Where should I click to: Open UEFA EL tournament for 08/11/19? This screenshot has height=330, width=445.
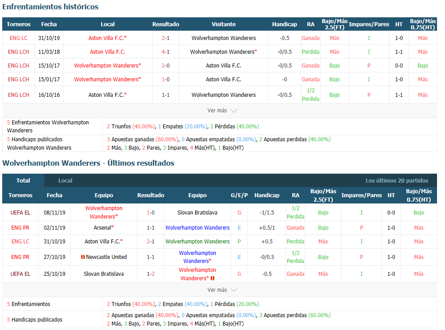tap(20, 213)
